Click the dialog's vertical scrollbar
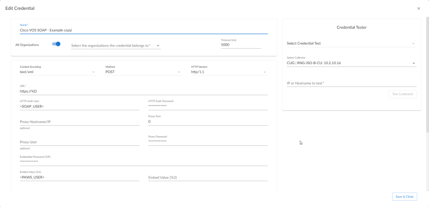The image size is (429, 207). pos(427,78)
